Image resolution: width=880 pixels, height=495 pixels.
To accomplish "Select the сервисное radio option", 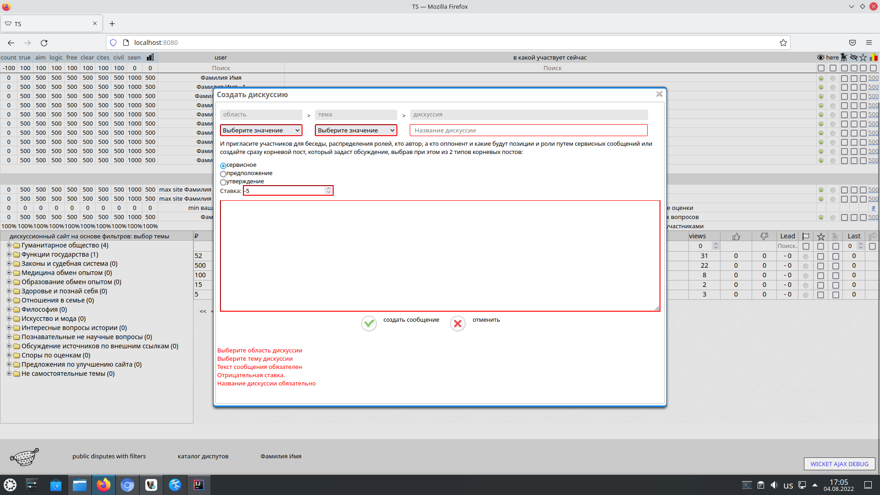I will [223, 165].
